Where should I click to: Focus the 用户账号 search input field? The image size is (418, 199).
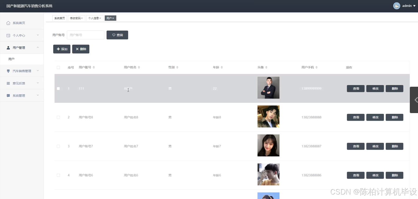tap(86, 35)
